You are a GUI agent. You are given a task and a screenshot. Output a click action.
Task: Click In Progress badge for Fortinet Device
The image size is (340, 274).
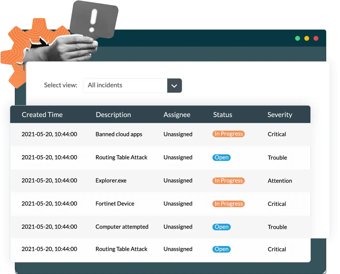coord(228,204)
